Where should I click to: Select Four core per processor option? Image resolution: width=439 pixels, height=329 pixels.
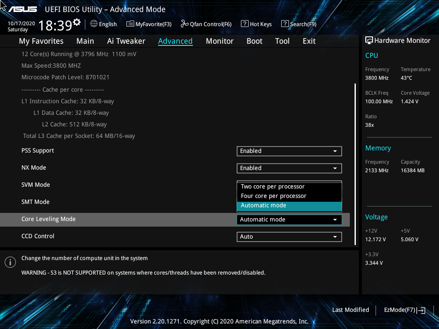pos(289,196)
